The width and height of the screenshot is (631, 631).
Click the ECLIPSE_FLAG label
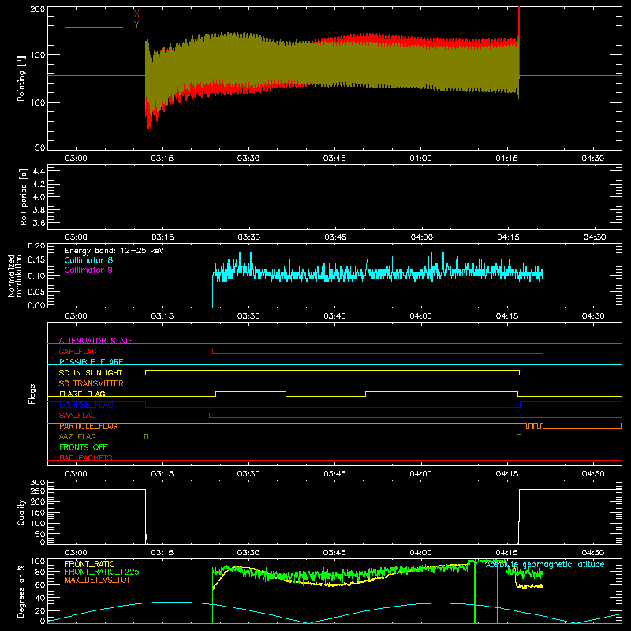(x=86, y=405)
